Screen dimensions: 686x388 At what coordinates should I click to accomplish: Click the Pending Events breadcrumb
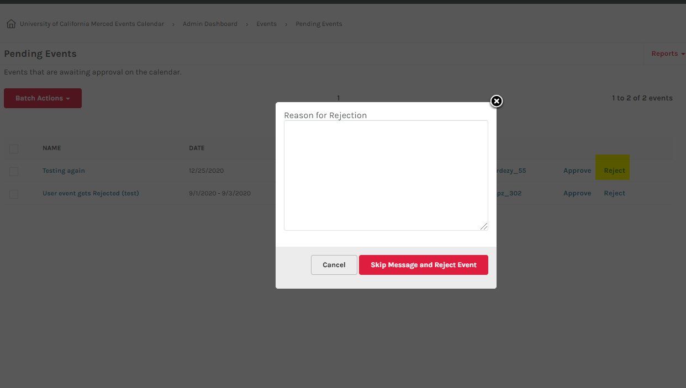point(319,24)
